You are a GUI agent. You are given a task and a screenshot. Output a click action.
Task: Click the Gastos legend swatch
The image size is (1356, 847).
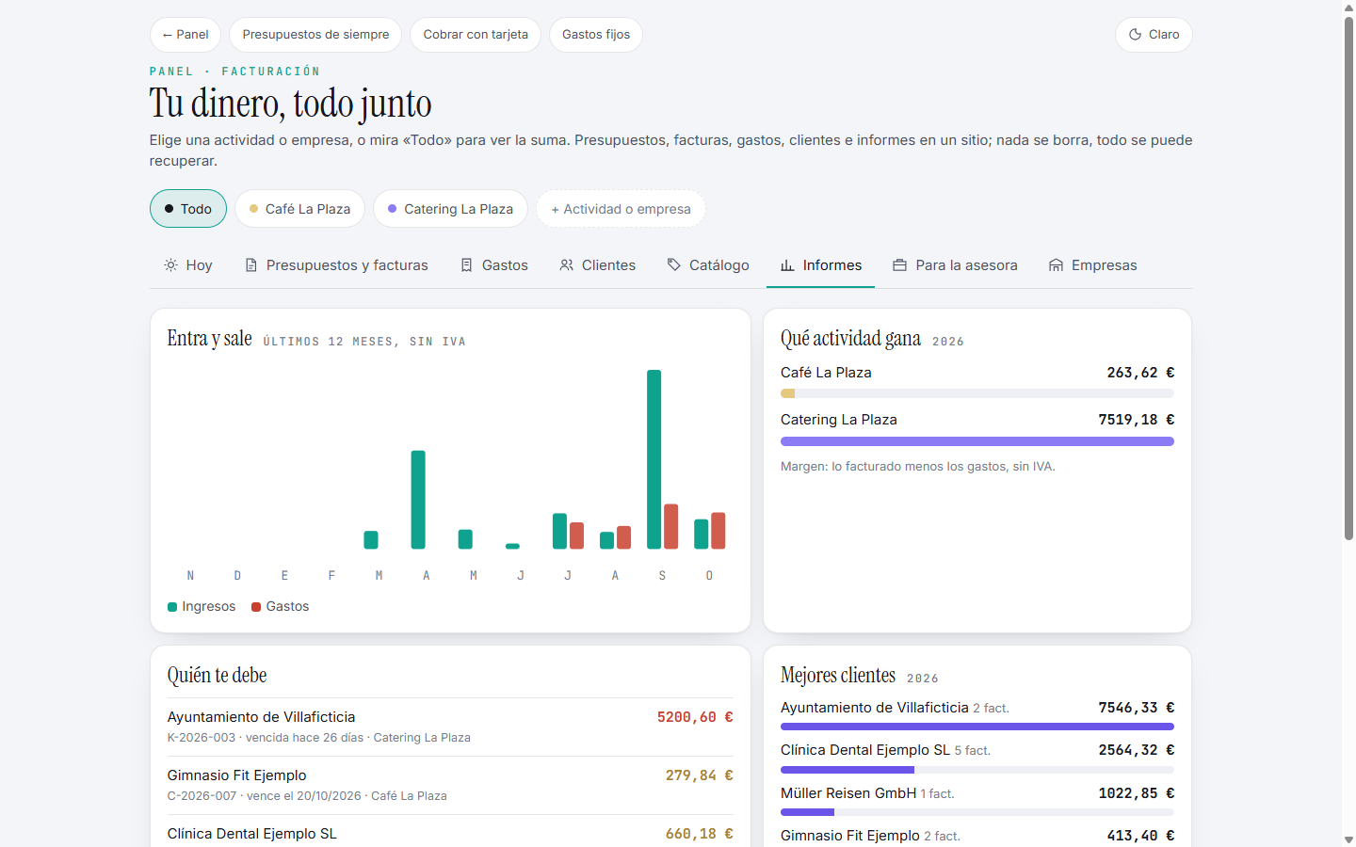click(x=256, y=607)
